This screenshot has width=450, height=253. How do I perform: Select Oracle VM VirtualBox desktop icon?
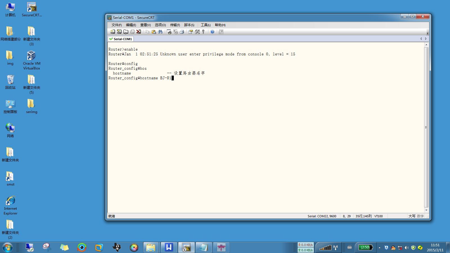tap(31, 60)
